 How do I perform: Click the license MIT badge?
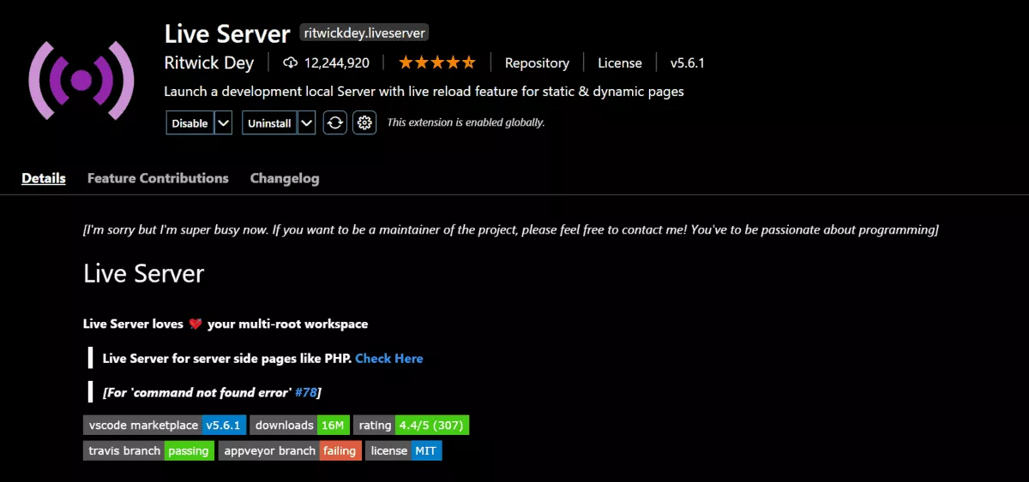click(x=404, y=450)
